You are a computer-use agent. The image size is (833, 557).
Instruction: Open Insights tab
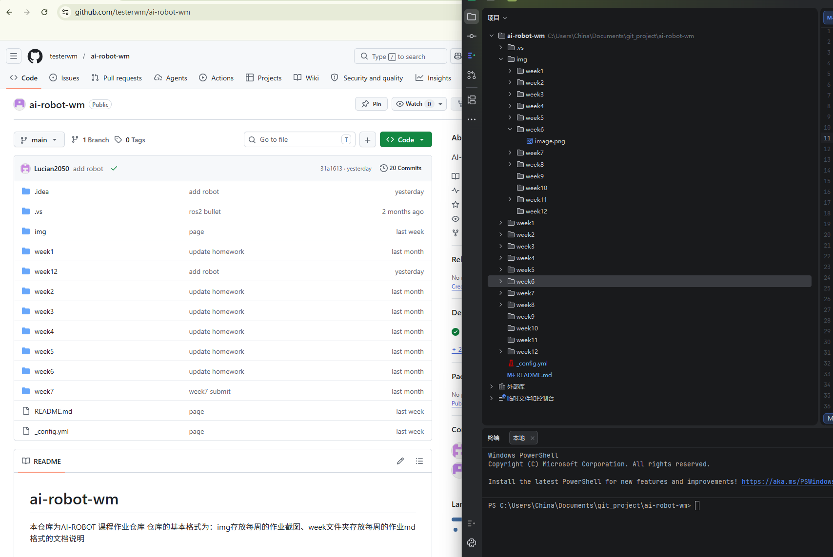(434, 78)
